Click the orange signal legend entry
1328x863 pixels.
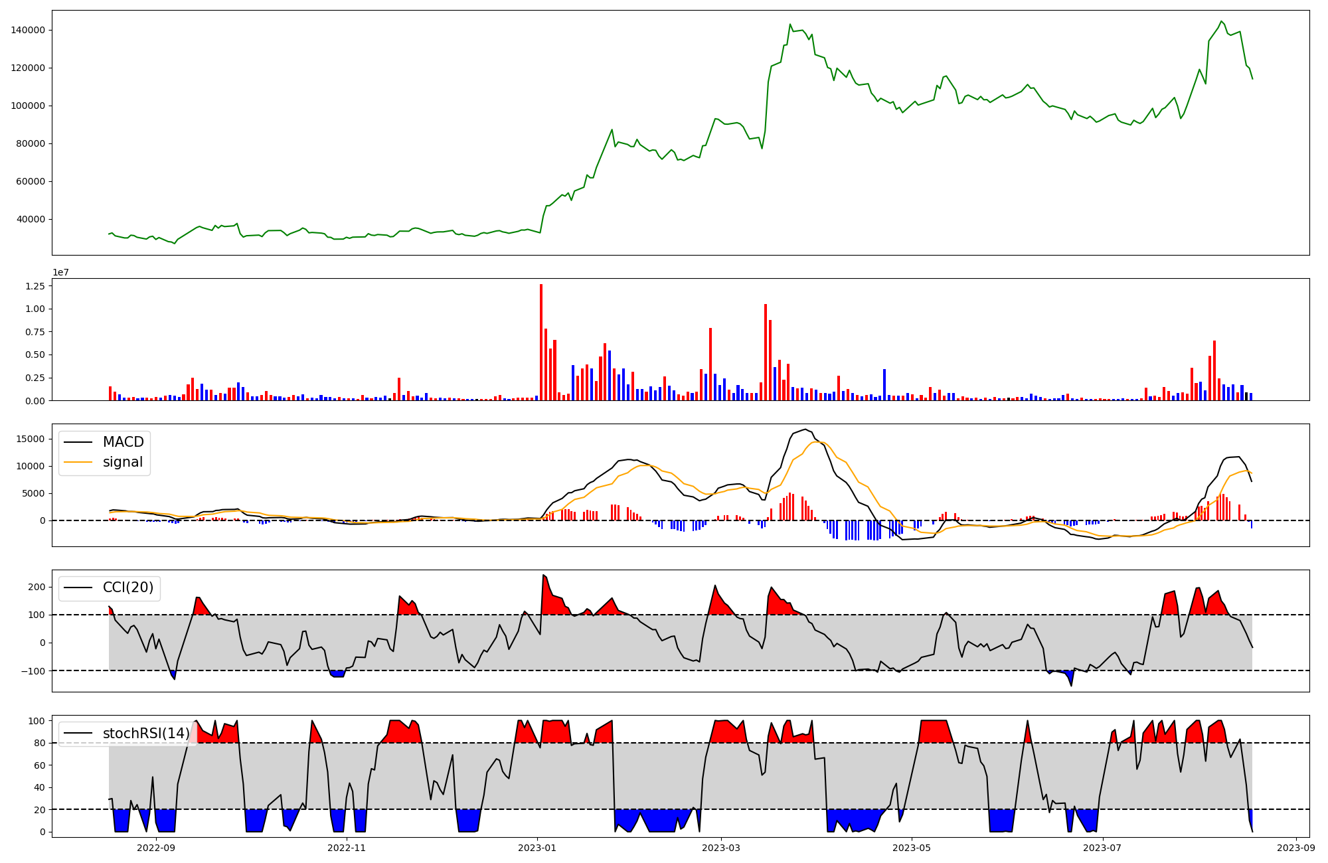tap(122, 462)
